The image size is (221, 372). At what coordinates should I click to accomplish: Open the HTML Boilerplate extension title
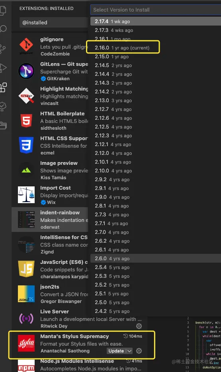click(62, 113)
